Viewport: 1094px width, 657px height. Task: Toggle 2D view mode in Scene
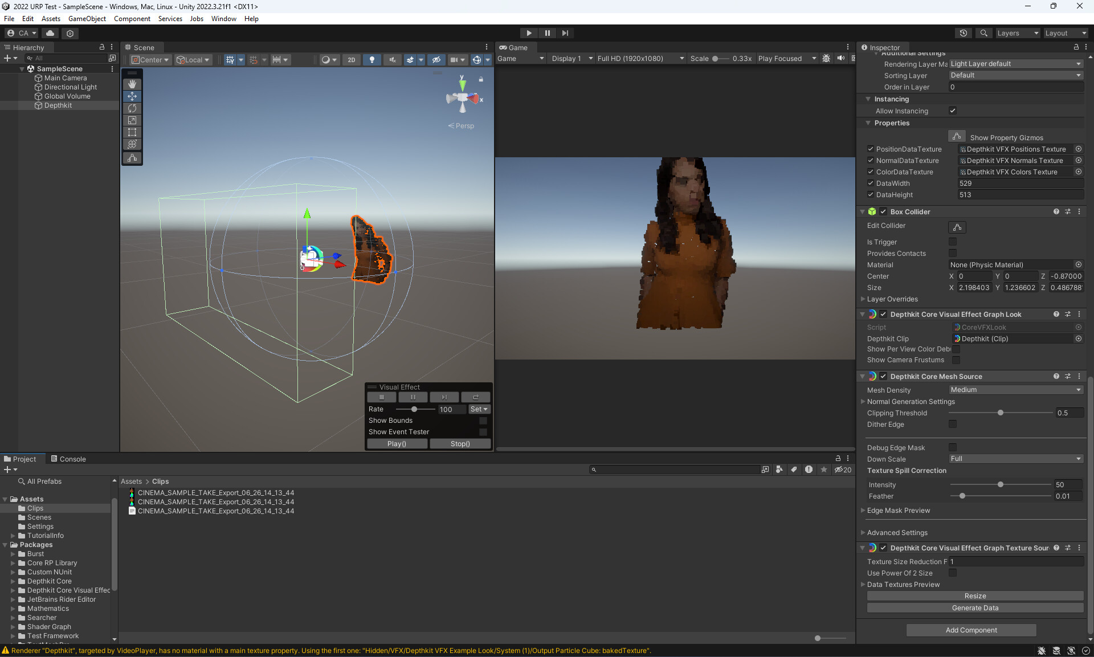coord(352,60)
